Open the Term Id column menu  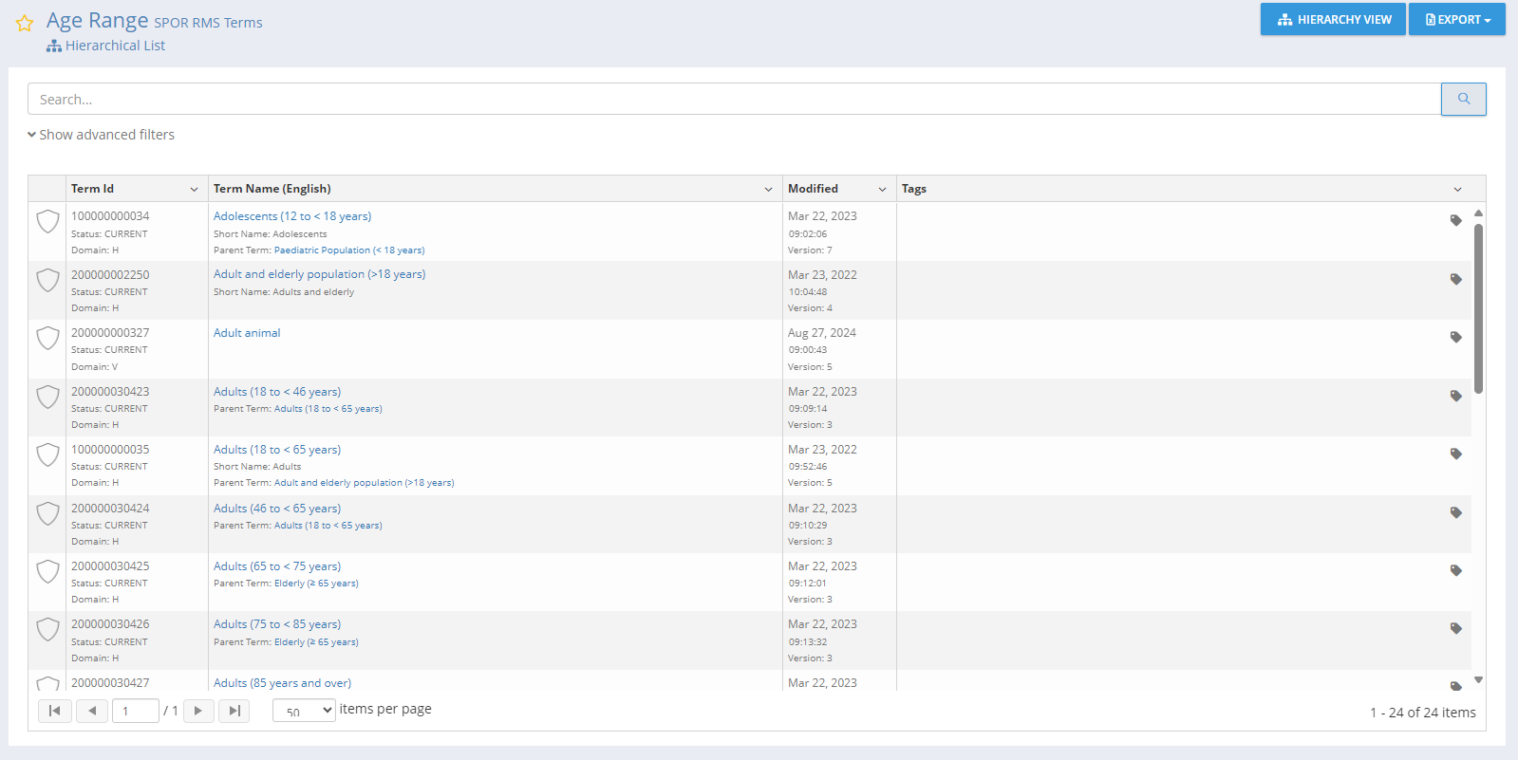[194, 189]
